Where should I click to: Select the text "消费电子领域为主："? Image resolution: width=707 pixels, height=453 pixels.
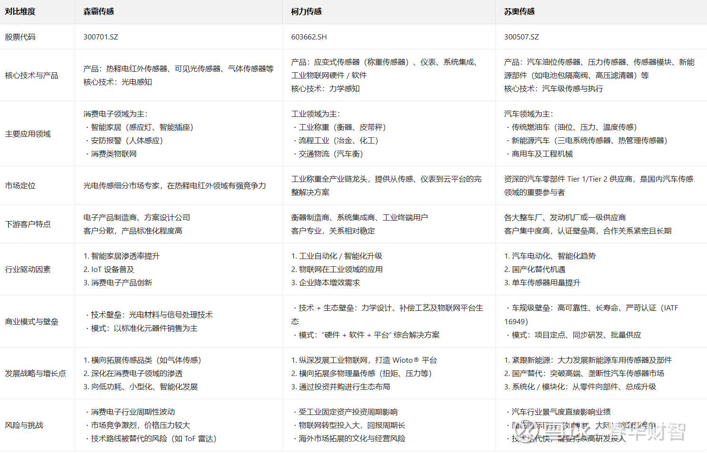click(116, 114)
